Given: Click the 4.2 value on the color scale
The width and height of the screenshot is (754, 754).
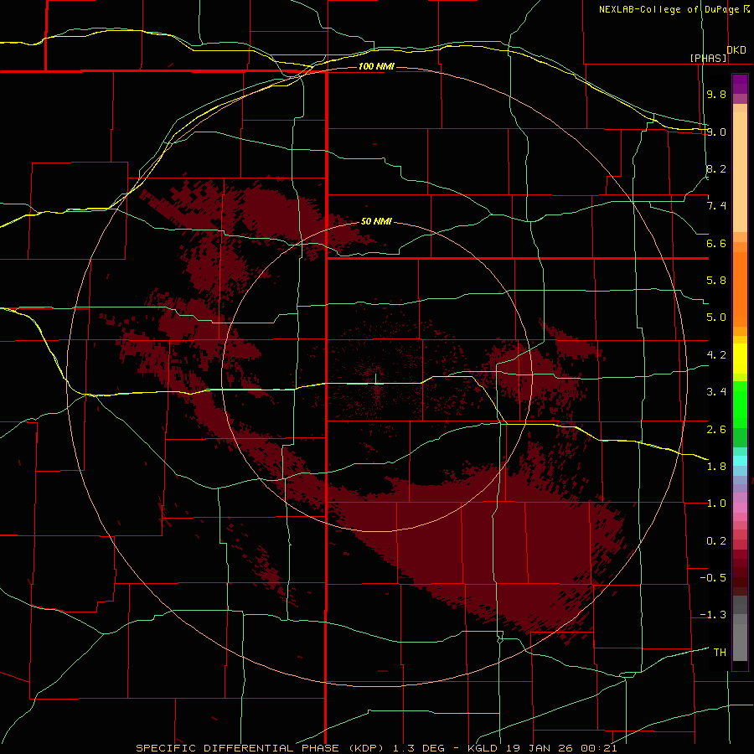Looking at the screenshot, I should click(x=716, y=355).
